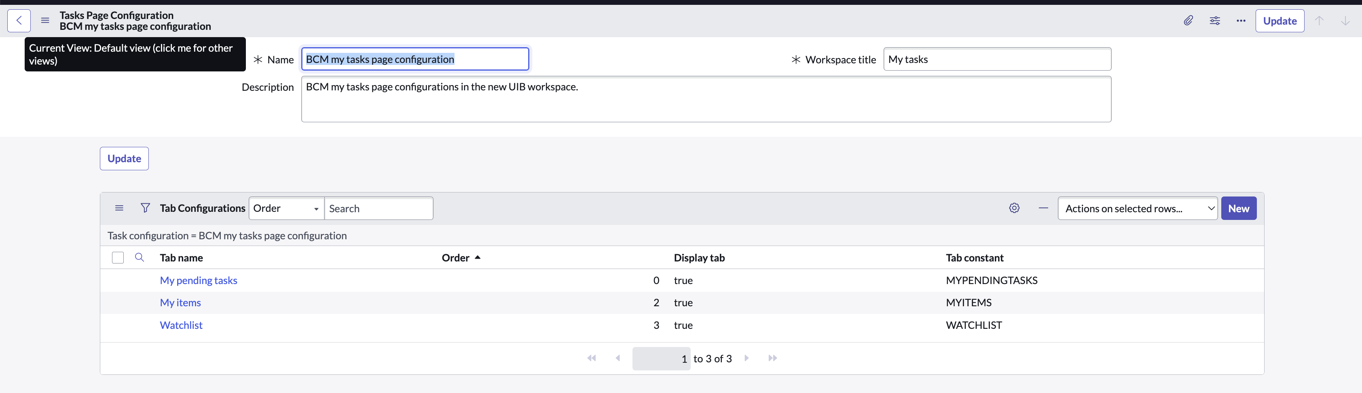Go to previous record up arrow
The width and height of the screenshot is (1362, 393).
(1319, 21)
